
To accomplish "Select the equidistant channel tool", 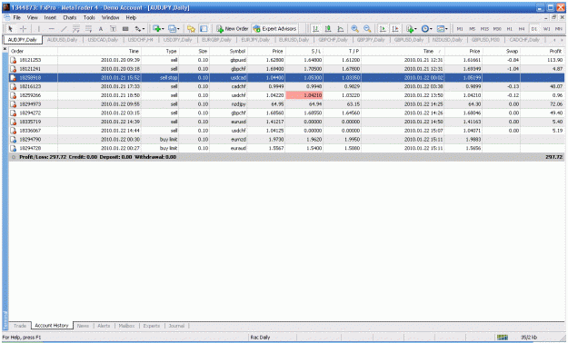I will 76,29.
